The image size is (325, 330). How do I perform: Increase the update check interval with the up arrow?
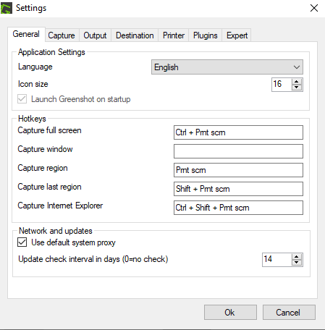tap(297, 257)
